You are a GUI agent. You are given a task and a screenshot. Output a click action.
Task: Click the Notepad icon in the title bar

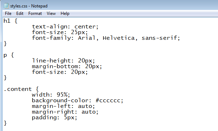point(6,6)
